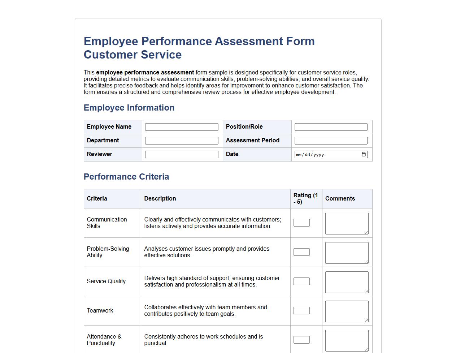Click the Attendance & Punctuality rating box
Viewport: 456px width, 353px height.
point(301,340)
